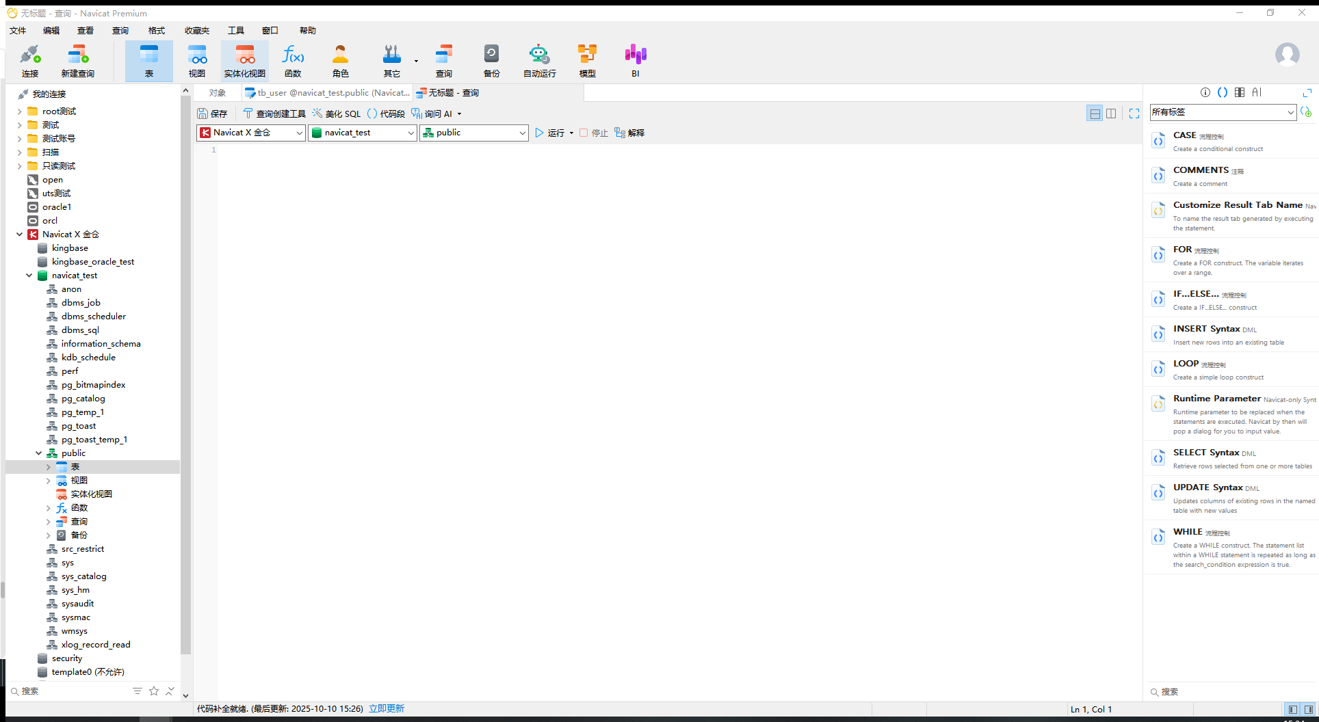
Task: Switch to the tb_user @navicat_test.public tab
Action: pyautogui.click(x=328, y=93)
